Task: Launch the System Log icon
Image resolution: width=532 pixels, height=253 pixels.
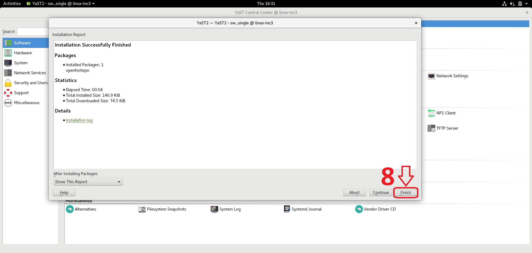Action: click(x=214, y=209)
